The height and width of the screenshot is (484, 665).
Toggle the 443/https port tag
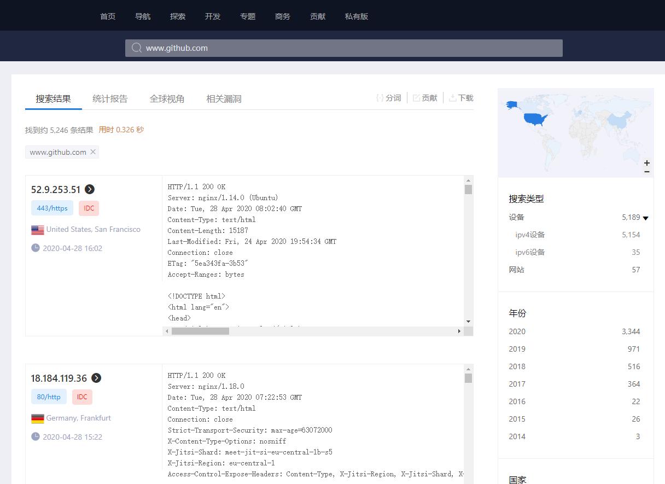click(x=52, y=208)
